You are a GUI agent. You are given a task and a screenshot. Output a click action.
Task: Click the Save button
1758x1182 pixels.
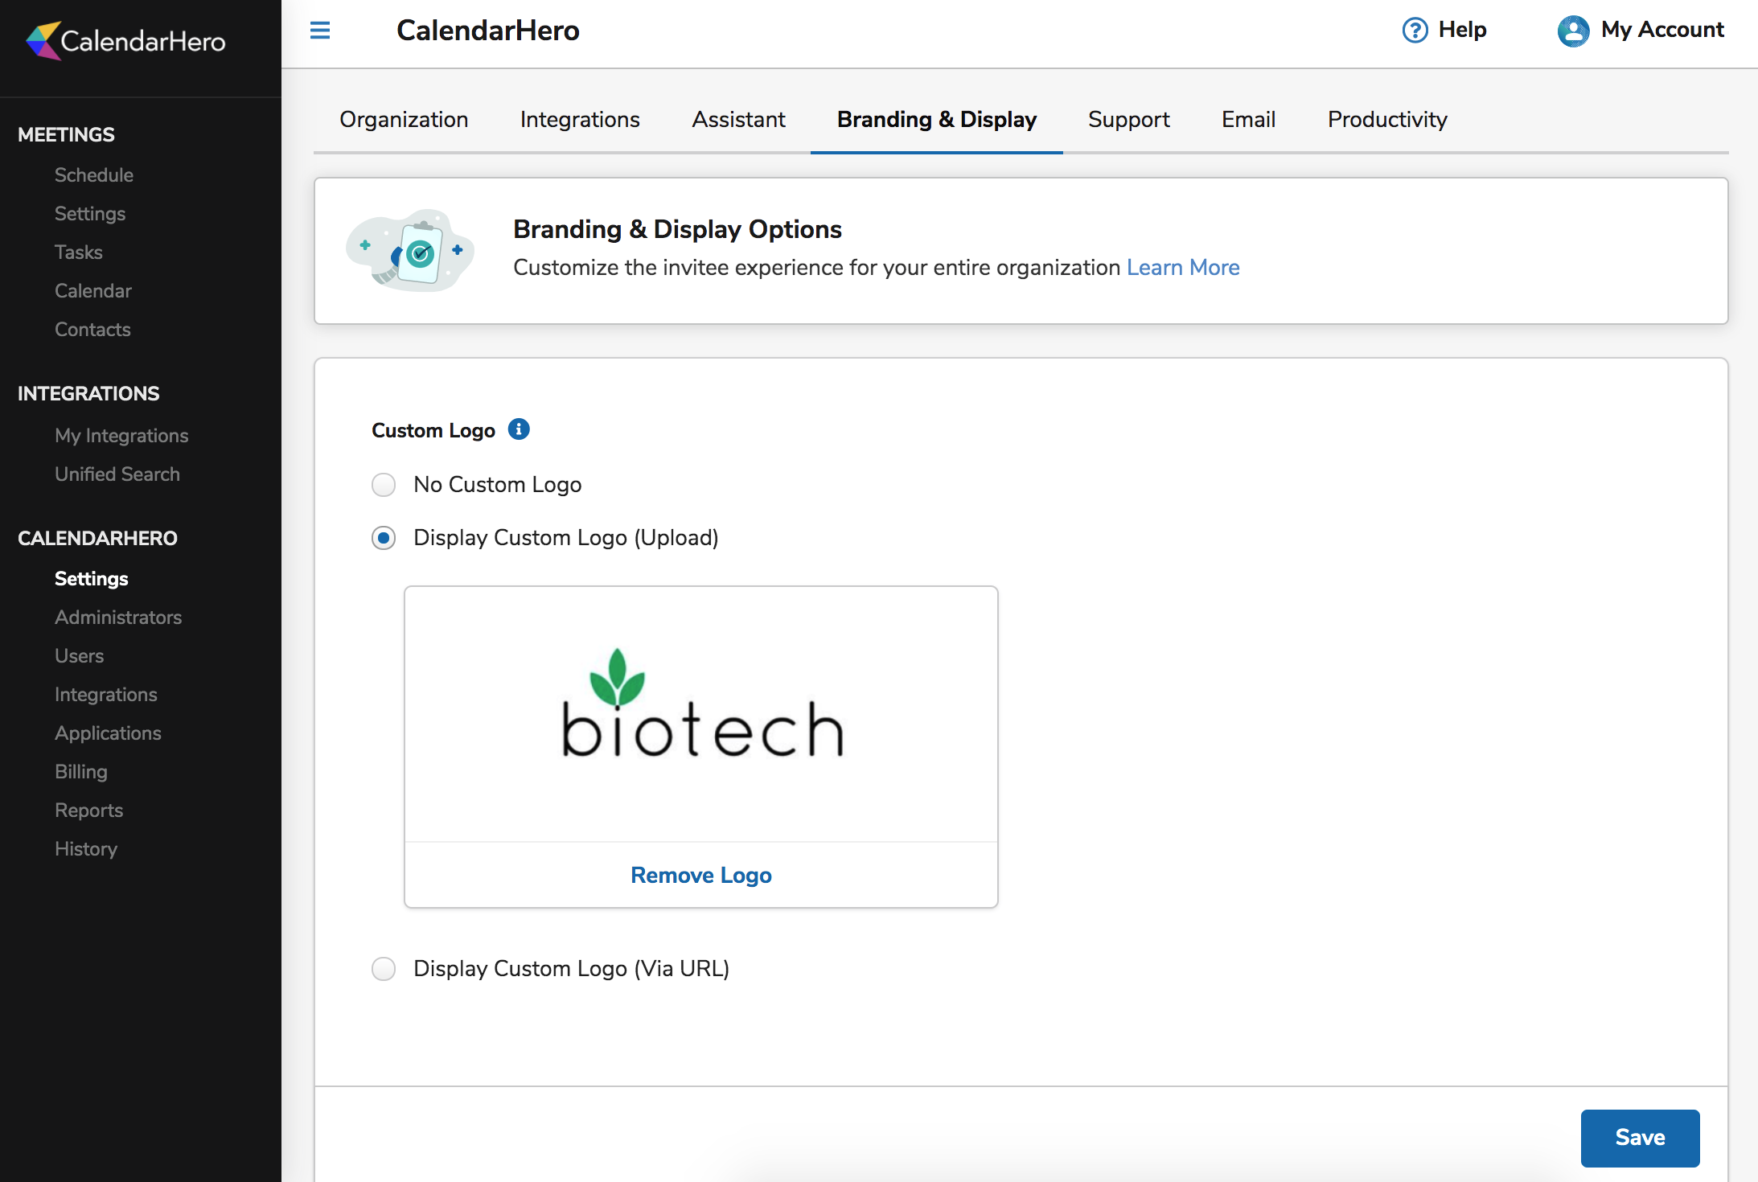coord(1640,1138)
